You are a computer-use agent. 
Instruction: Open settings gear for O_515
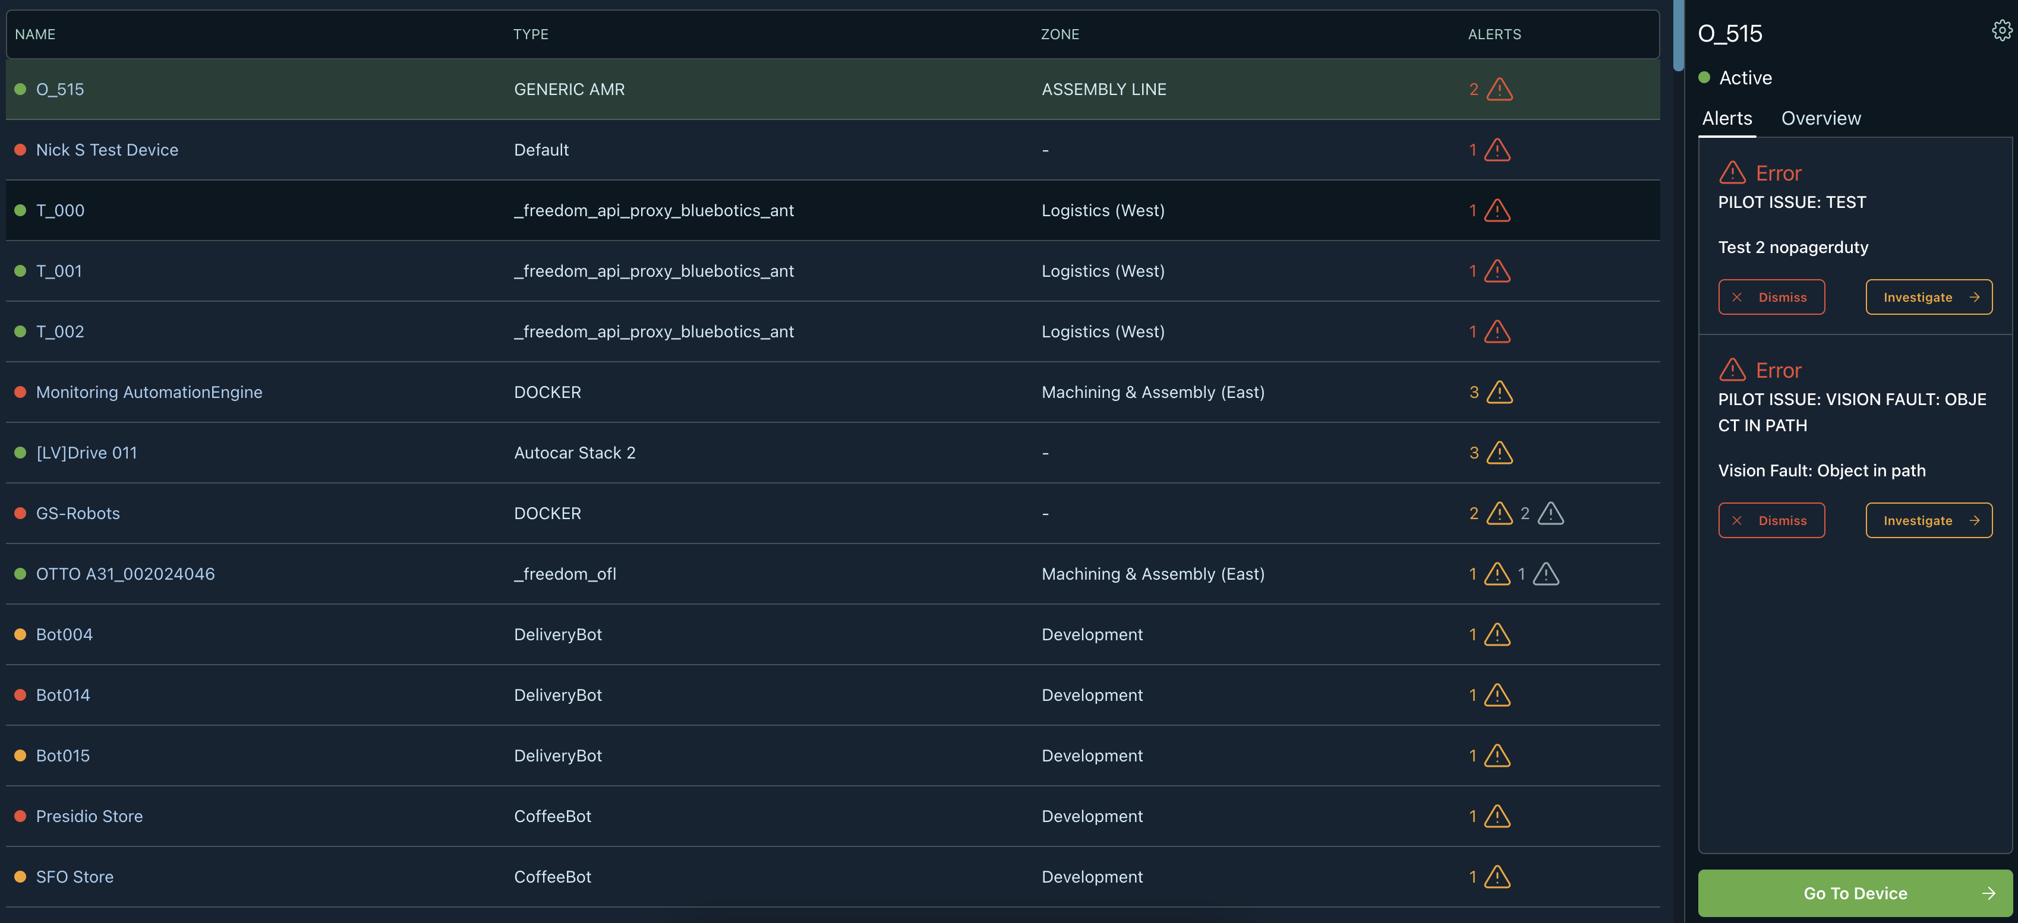[2001, 31]
